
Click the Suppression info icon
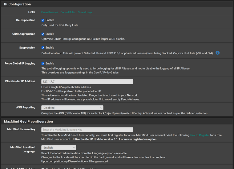coord(218,53)
